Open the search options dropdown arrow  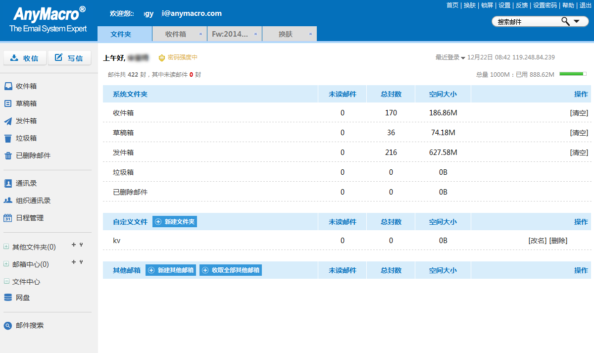point(577,22)
